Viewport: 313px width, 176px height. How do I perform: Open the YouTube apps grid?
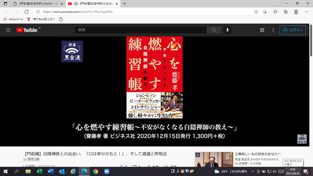point(262,30)
